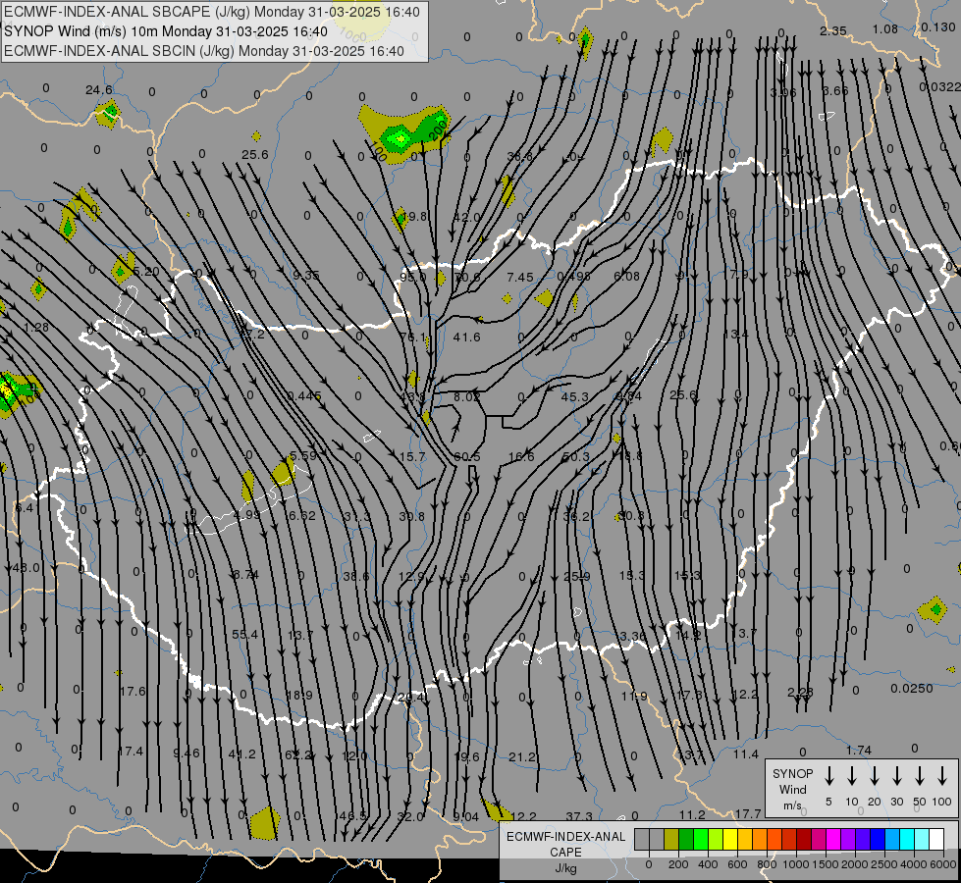Image resolution: width=961 pixels, height=883 pixels.
Task: Click the map value '9.35'
Action: click(x=306, y=275)
